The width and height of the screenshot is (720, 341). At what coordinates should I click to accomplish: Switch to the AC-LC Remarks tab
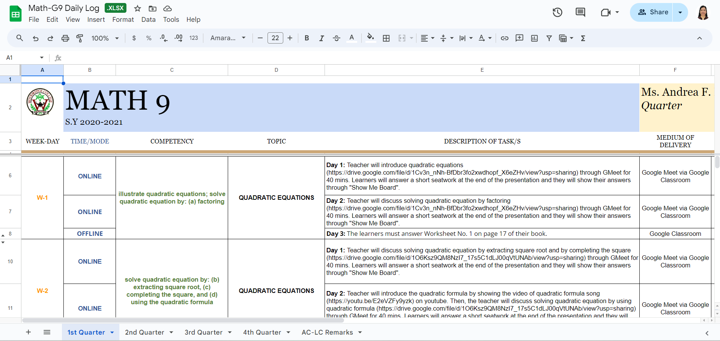point(327,332)
